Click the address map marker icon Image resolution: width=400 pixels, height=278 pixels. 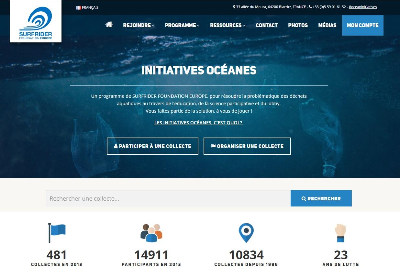[x=234, y=7]
